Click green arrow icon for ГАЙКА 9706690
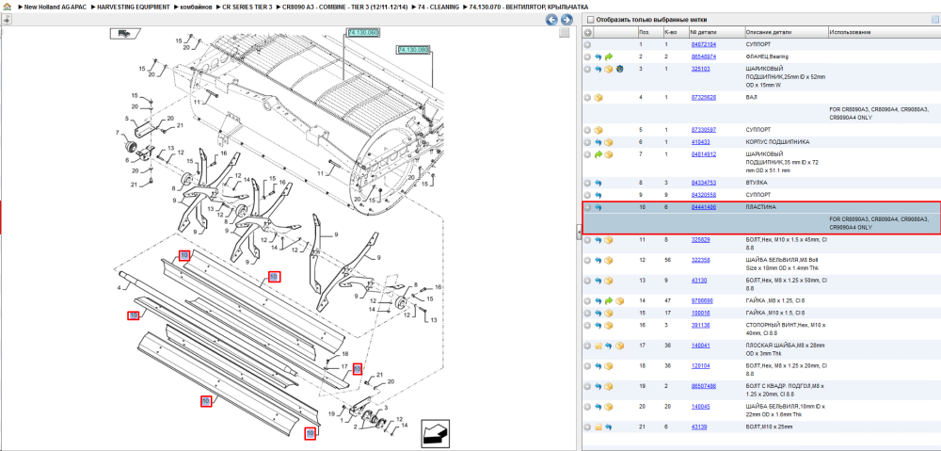The height and width of the screenshot is (451, 941). click(609, 300)
